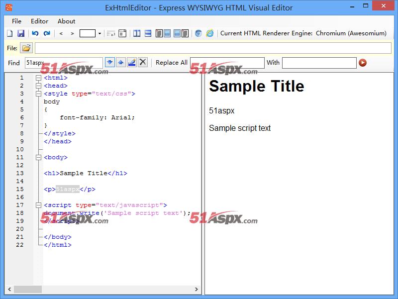This screenshot has width=398, height=299.
Task: Toggle word wrap in the editor
Action: (110, 33)
